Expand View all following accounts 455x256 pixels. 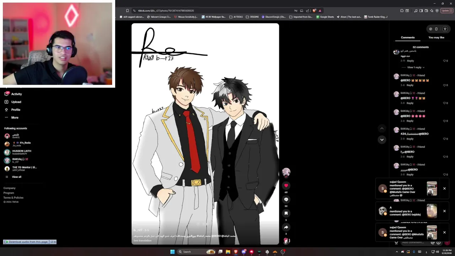[x=14, y=177]
